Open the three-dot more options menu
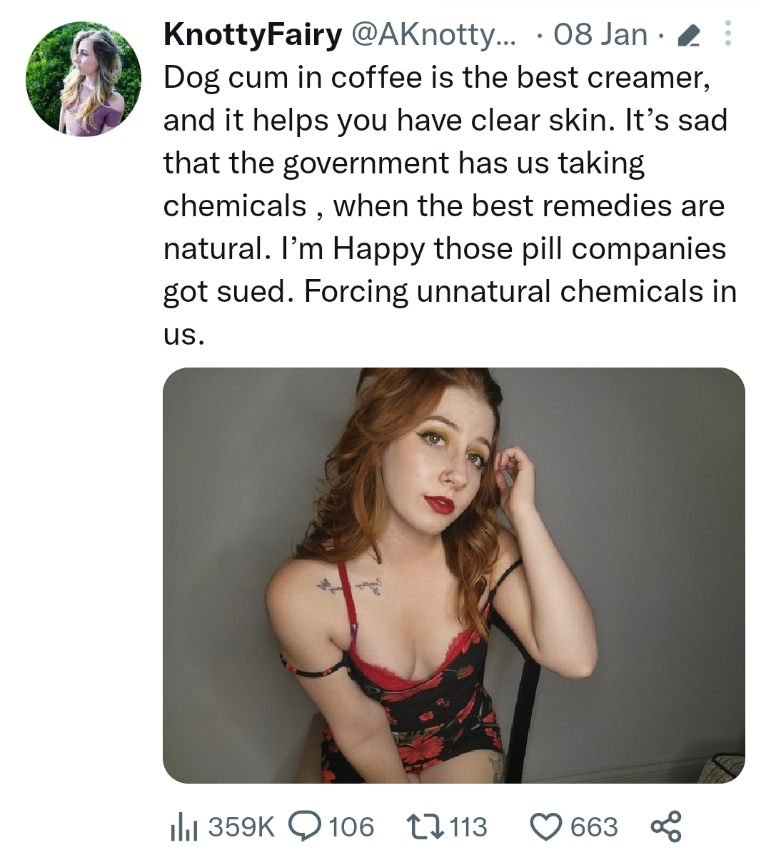771x860 pixels. 727,34
